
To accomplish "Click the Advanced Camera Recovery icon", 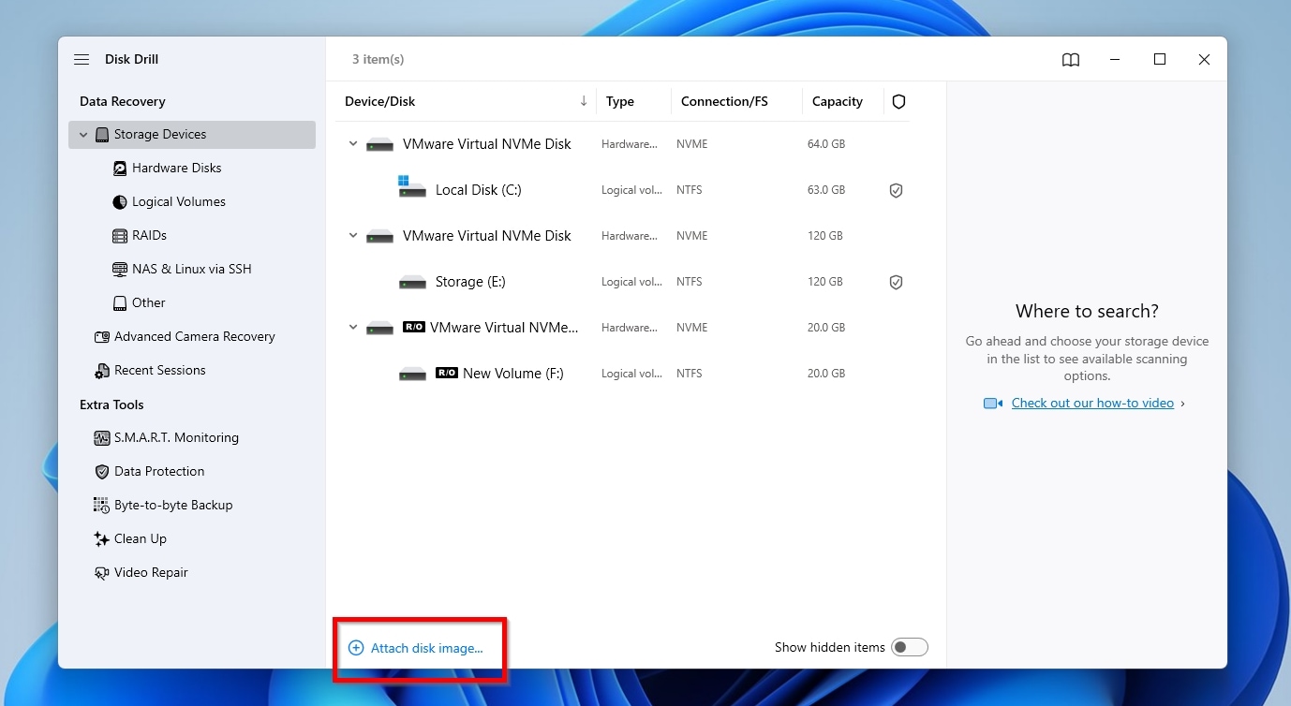I will (x=102, y=337).
